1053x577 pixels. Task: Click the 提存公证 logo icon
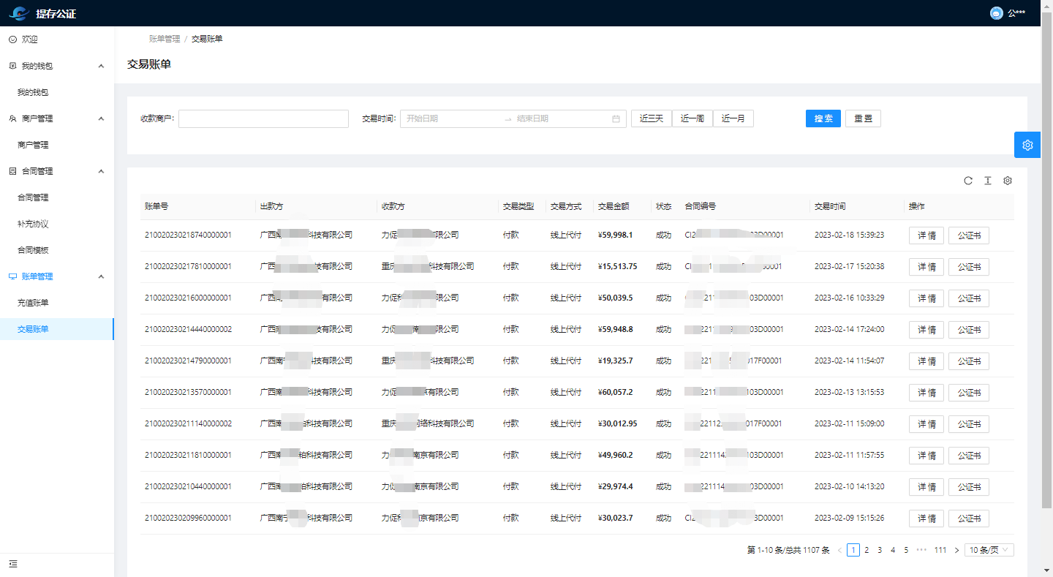tap(18, 13)
